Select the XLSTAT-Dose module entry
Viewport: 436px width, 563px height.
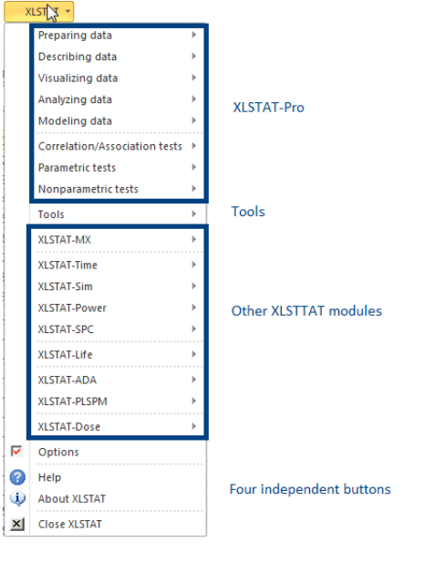pyautogui.click(x=118, y=426)
